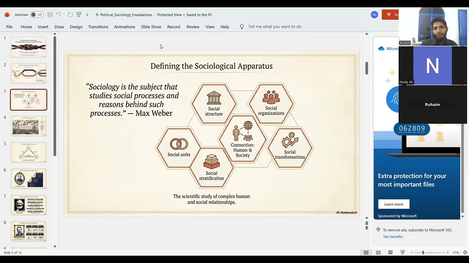Click Previous Slide double-arrow button
Screen dimensions: 469x263
366,223
